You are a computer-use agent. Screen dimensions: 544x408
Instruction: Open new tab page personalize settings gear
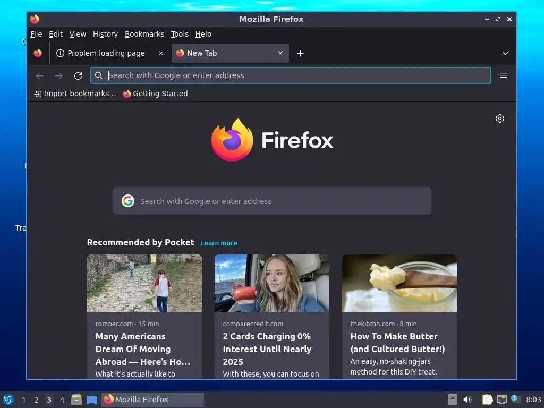click(499, 118)
